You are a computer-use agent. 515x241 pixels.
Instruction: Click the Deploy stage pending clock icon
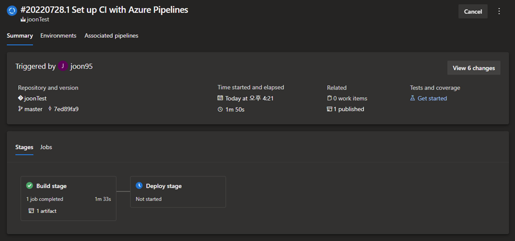coord(139,186)
